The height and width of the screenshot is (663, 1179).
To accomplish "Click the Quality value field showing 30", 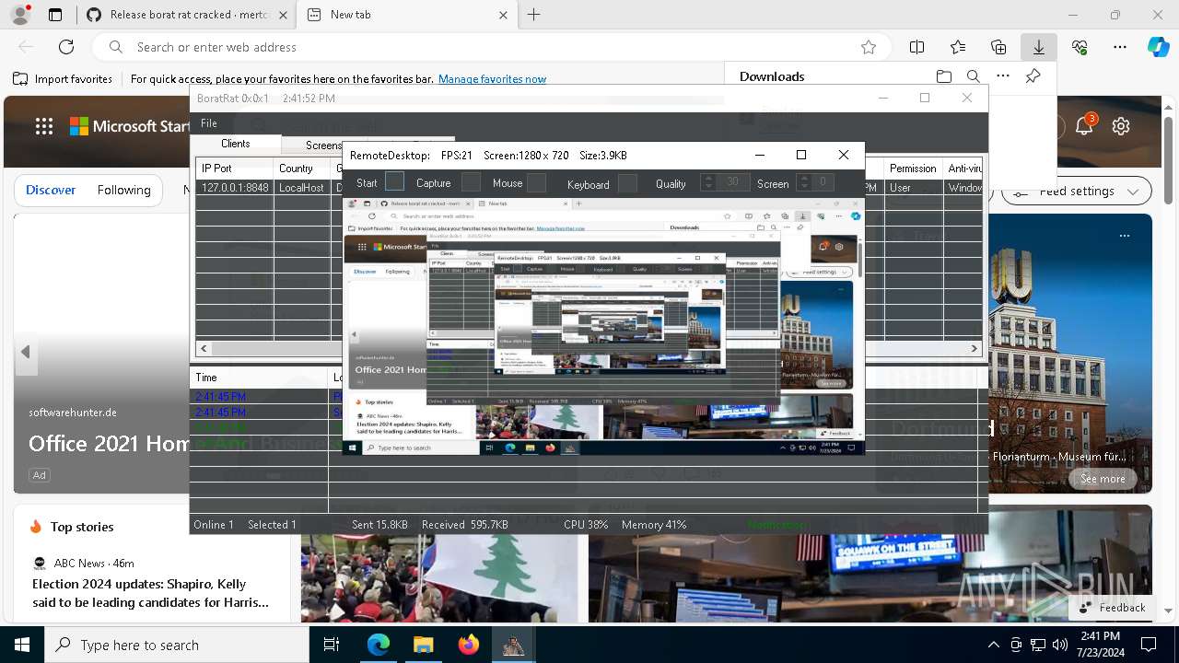I will click(x=733, y=182).
